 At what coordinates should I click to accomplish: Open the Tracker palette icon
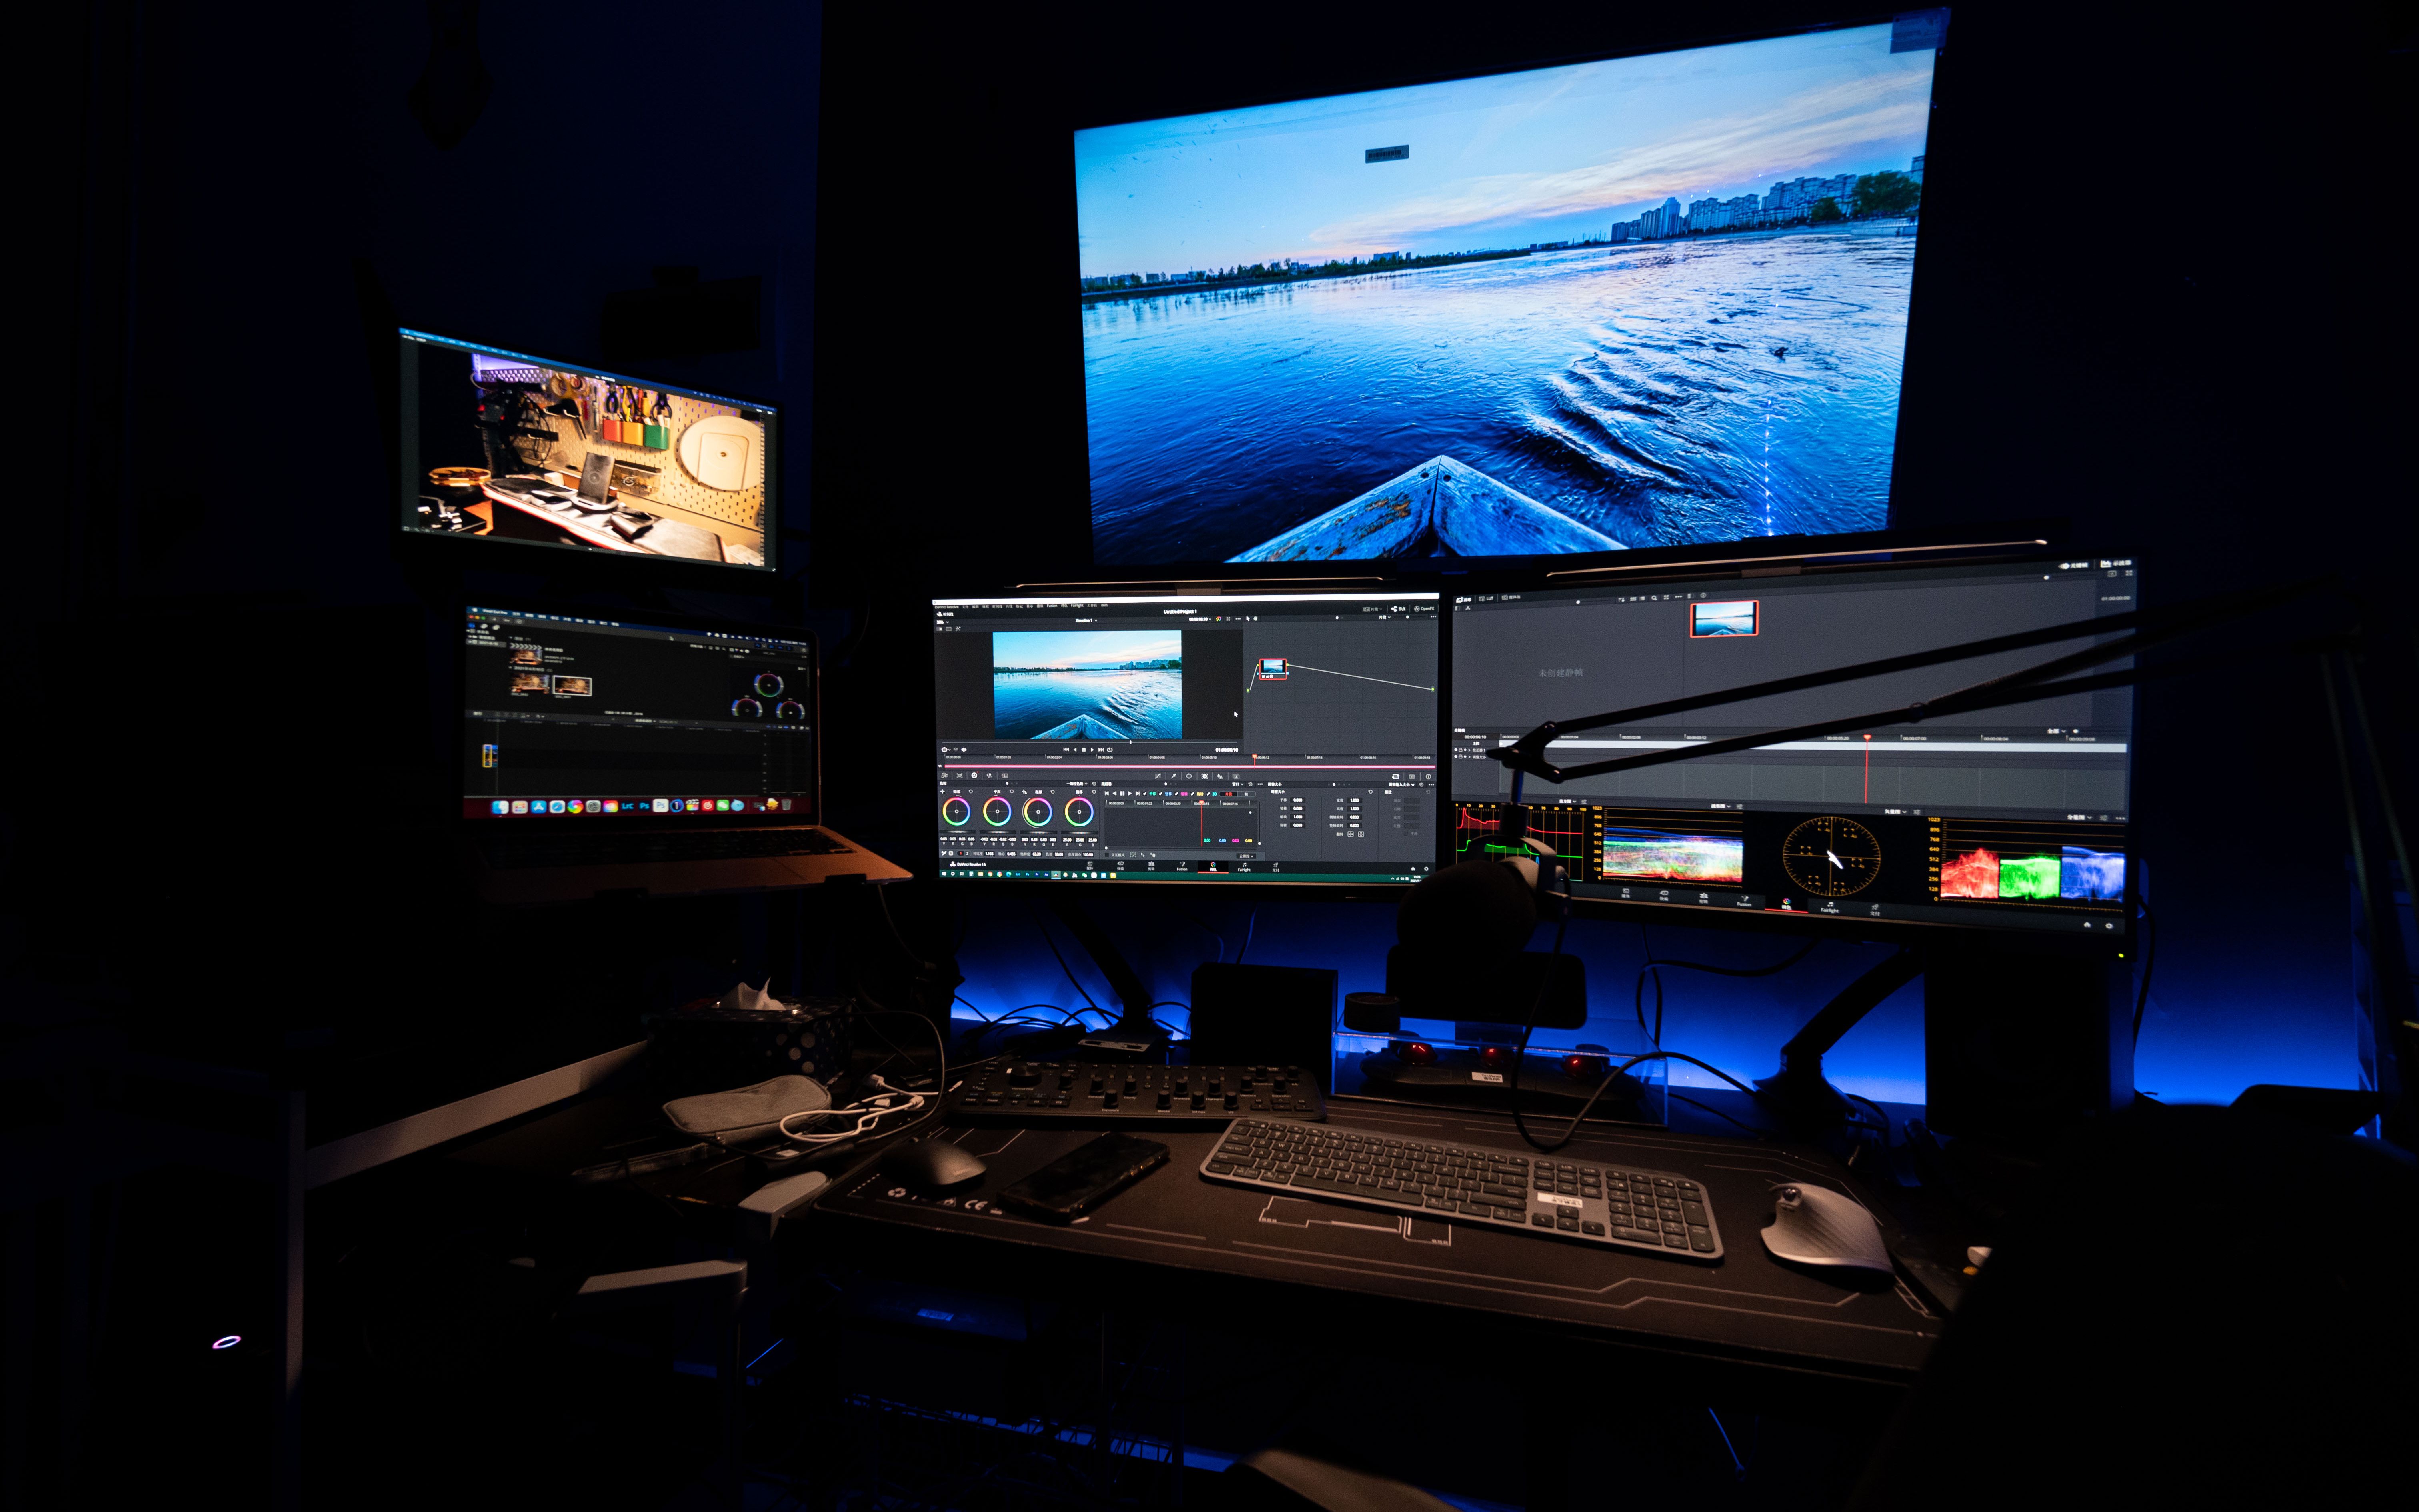1205,776
